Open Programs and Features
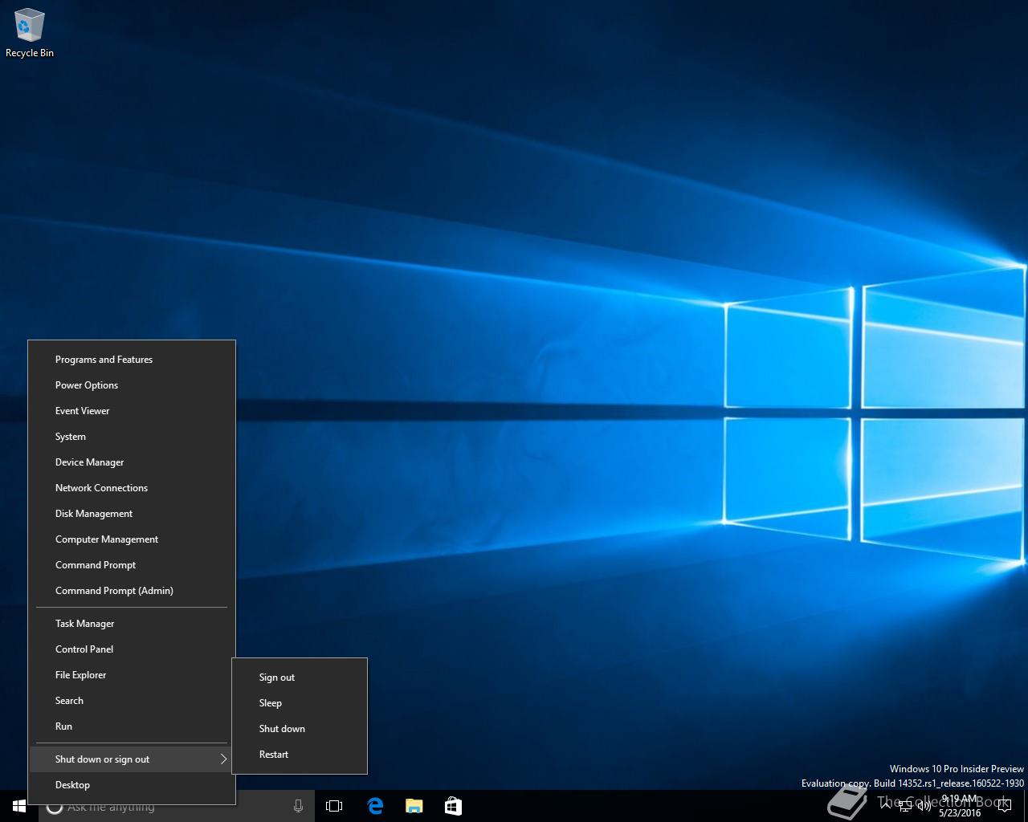Image resolution: width=1028 pixels, height=822 pixels. click(133, 360)
